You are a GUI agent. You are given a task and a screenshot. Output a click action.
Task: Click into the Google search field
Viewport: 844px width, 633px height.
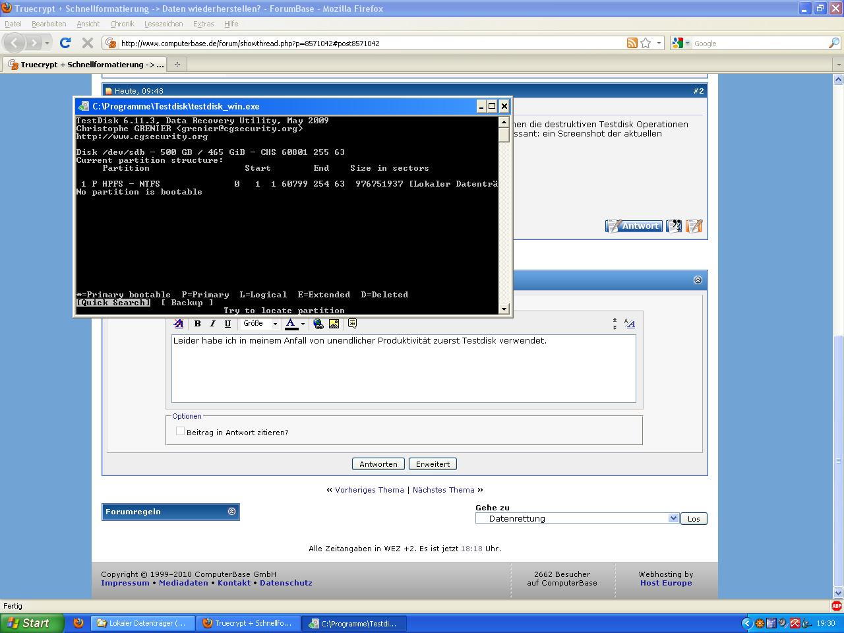coord(760,43)
